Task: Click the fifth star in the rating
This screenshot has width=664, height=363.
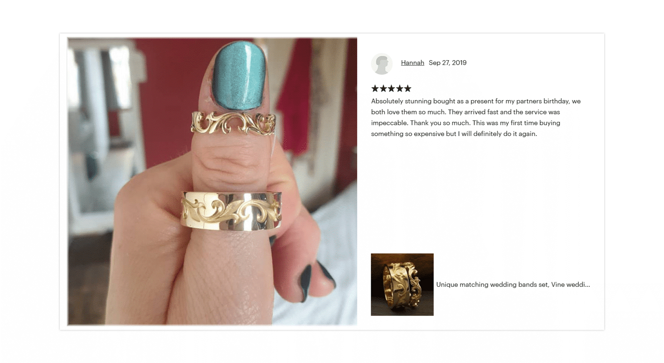Action: (407, 88)
